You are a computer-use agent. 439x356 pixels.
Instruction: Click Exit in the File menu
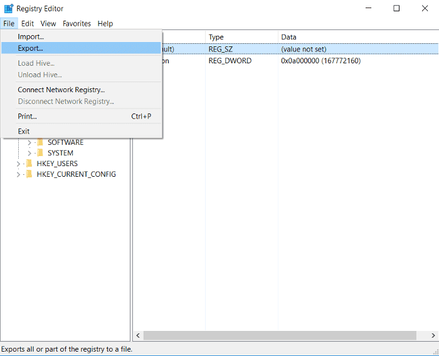(x=24, y=132)
